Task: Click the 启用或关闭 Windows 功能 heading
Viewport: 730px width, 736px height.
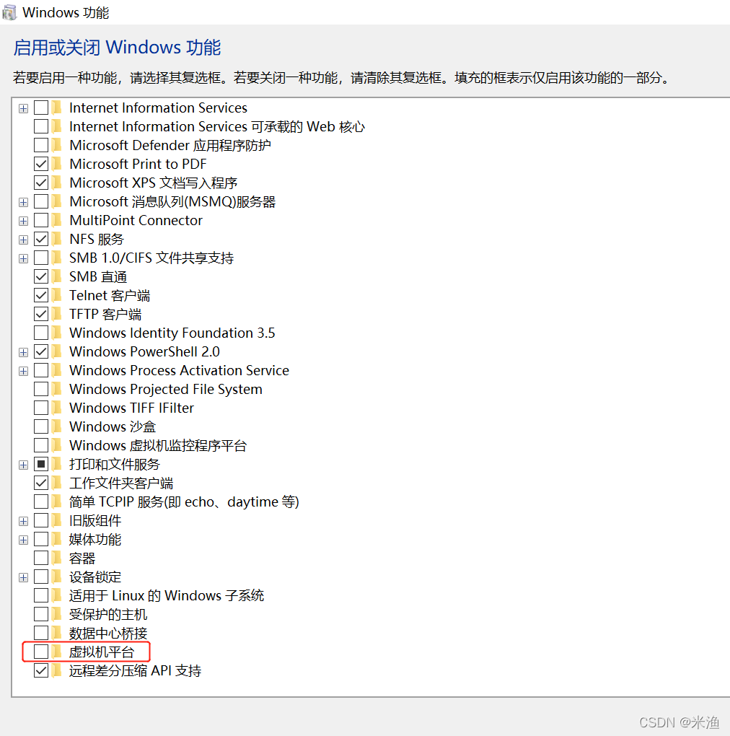Action: [x=117, y=48]
